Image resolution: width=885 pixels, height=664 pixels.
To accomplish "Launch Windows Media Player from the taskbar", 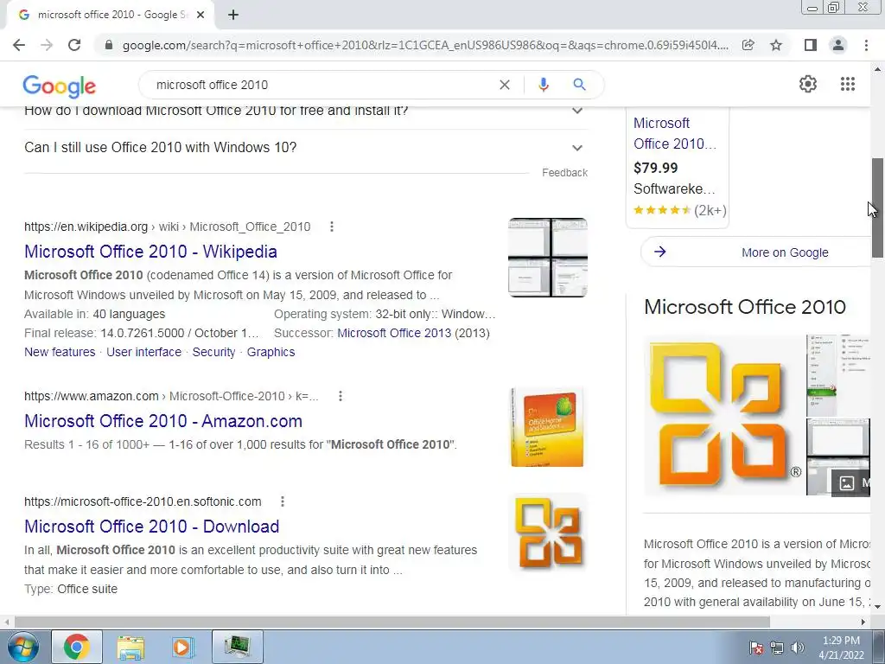I will point(181,647).
